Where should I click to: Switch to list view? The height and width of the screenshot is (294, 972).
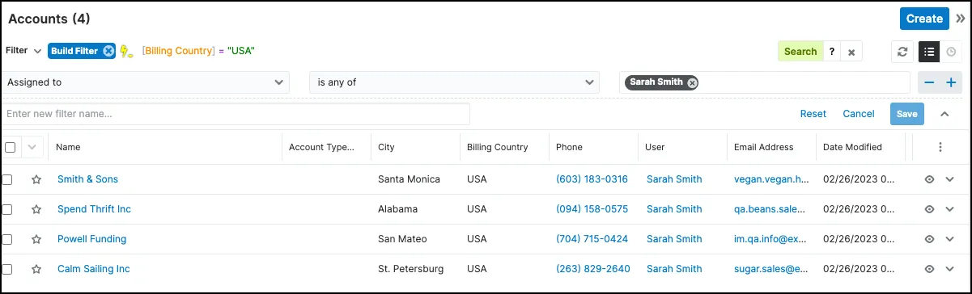click(928, 52)
